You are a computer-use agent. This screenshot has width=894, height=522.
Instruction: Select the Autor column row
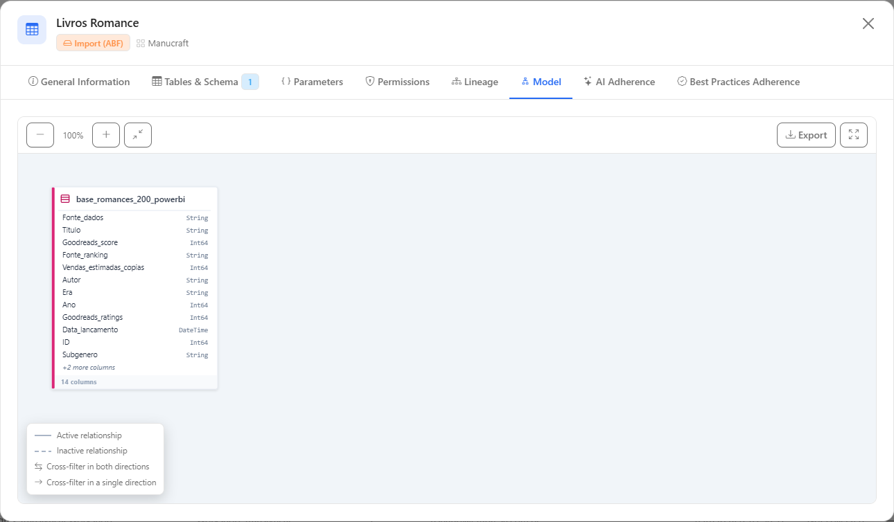pyautogui.click(x=135, y=280)
